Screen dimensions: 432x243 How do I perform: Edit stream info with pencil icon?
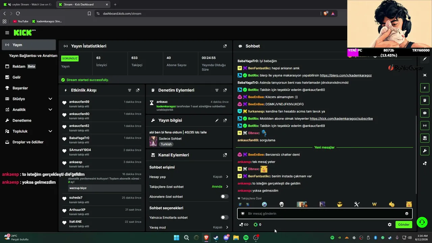217,120
